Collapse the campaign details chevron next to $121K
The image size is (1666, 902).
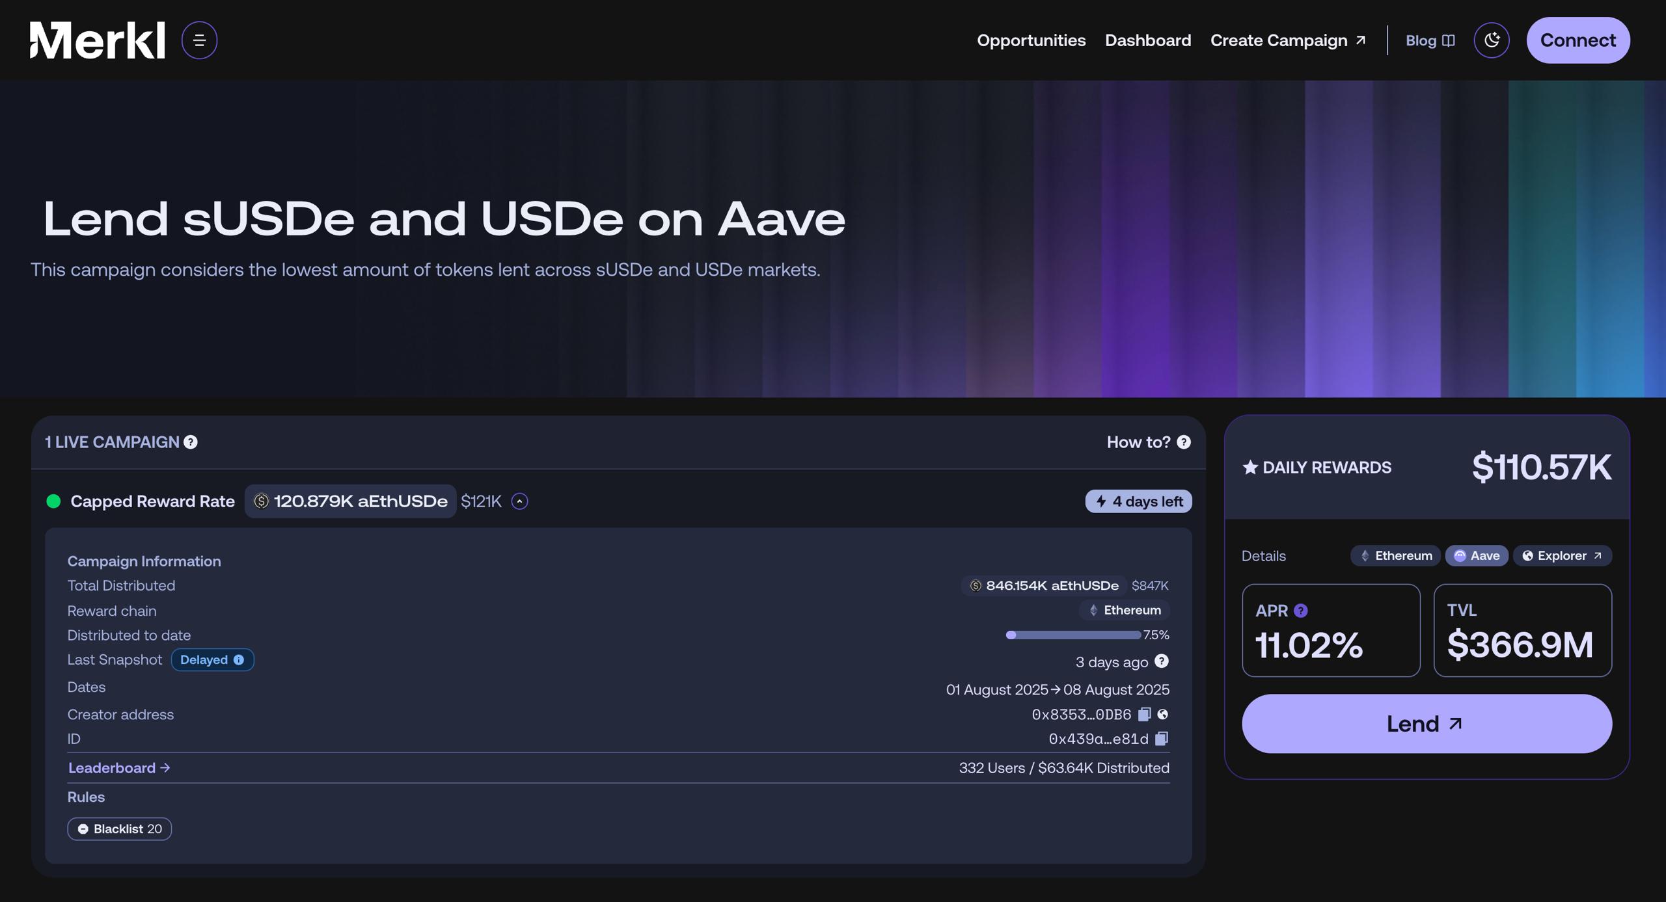[x=519, y=501]
